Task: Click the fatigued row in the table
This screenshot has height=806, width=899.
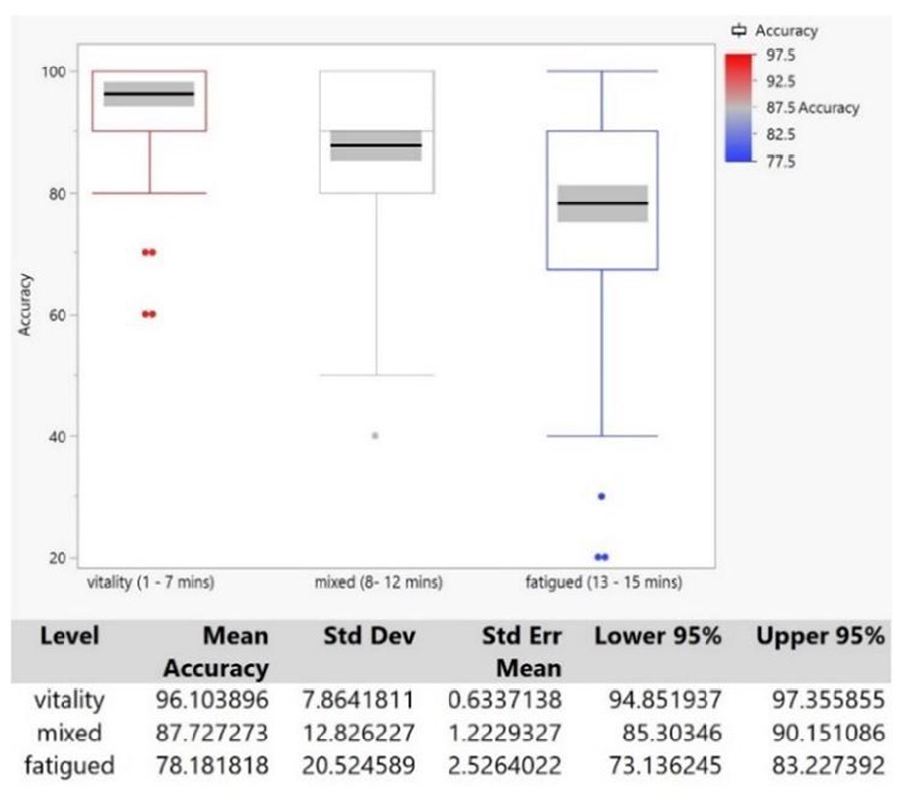Action: (x=454, y=766)
